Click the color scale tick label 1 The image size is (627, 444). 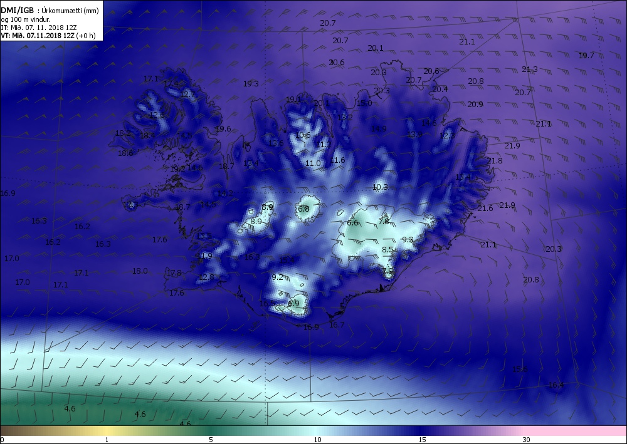pyautogui.click(x=107, y=440)
